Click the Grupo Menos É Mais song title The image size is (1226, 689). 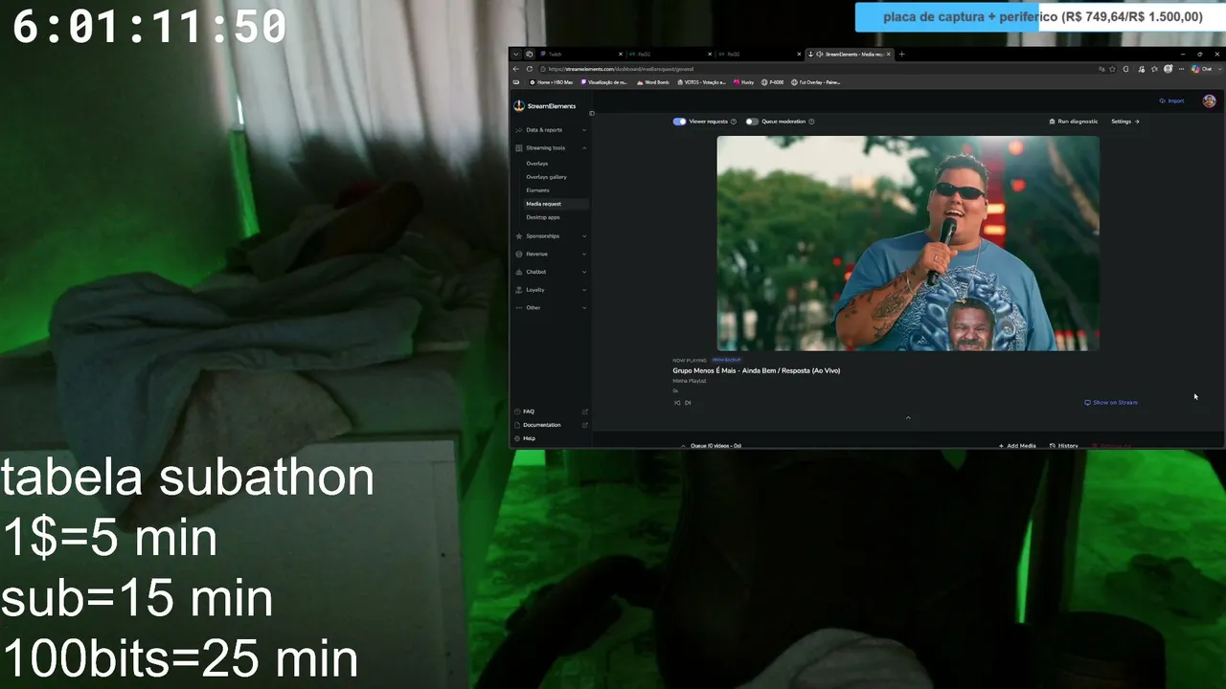(756, 370)
